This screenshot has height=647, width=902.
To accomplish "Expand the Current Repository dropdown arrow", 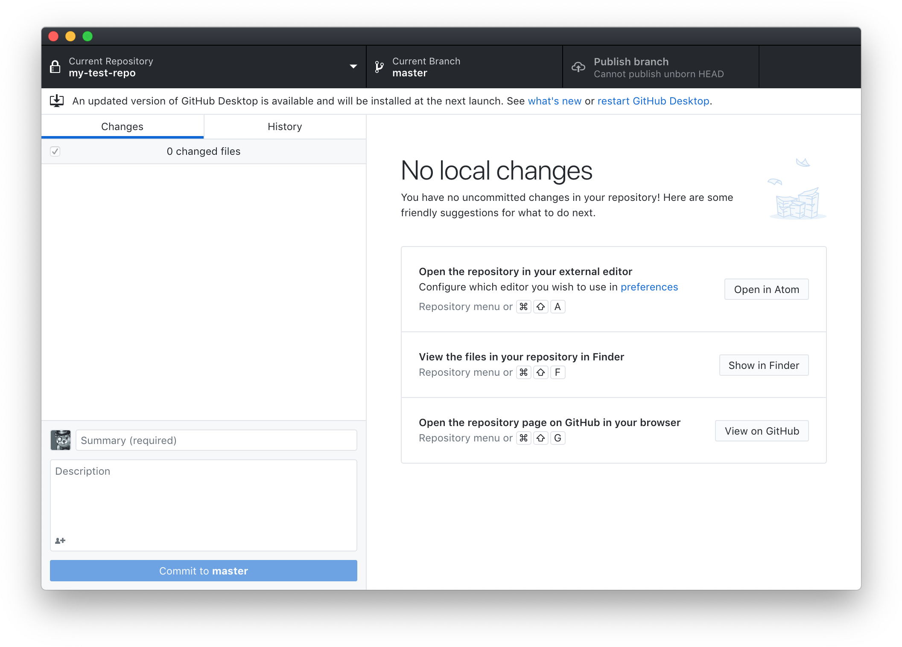I will [353, 67].
